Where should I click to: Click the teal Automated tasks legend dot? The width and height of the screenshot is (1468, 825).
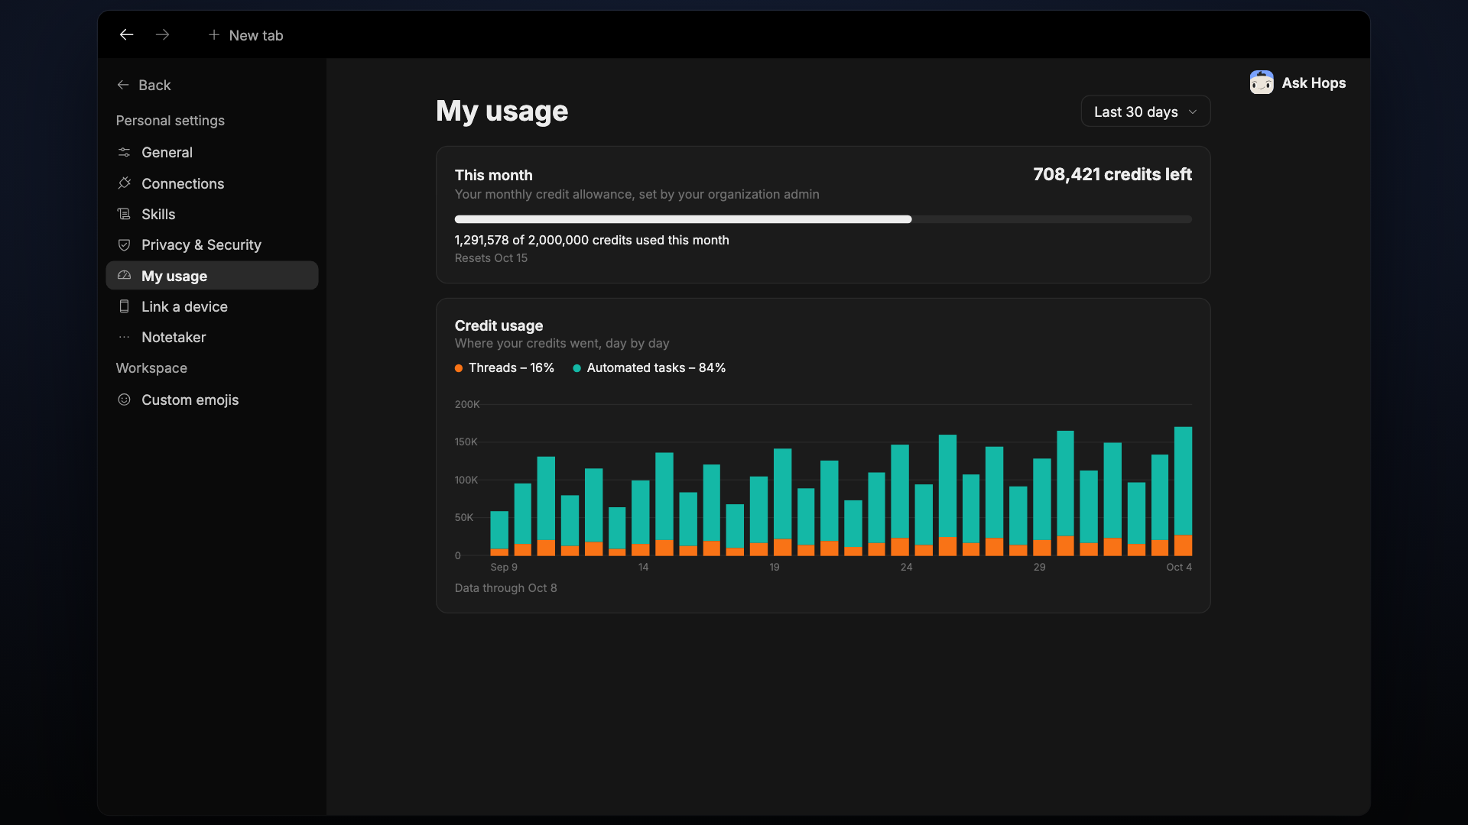576,368
